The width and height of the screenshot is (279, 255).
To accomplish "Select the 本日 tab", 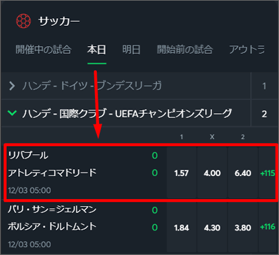I will point(97,50).
